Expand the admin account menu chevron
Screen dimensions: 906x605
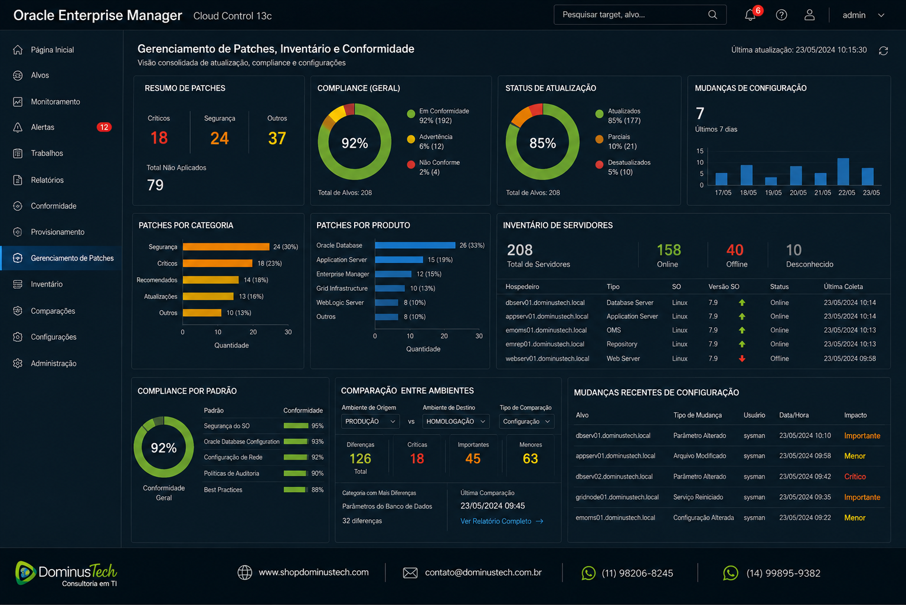881,15
